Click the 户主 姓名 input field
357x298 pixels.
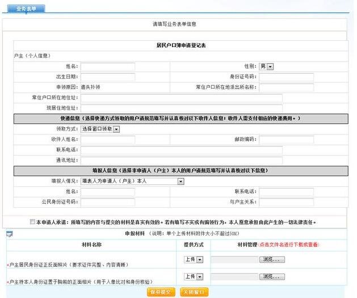(x=108, y=66)
